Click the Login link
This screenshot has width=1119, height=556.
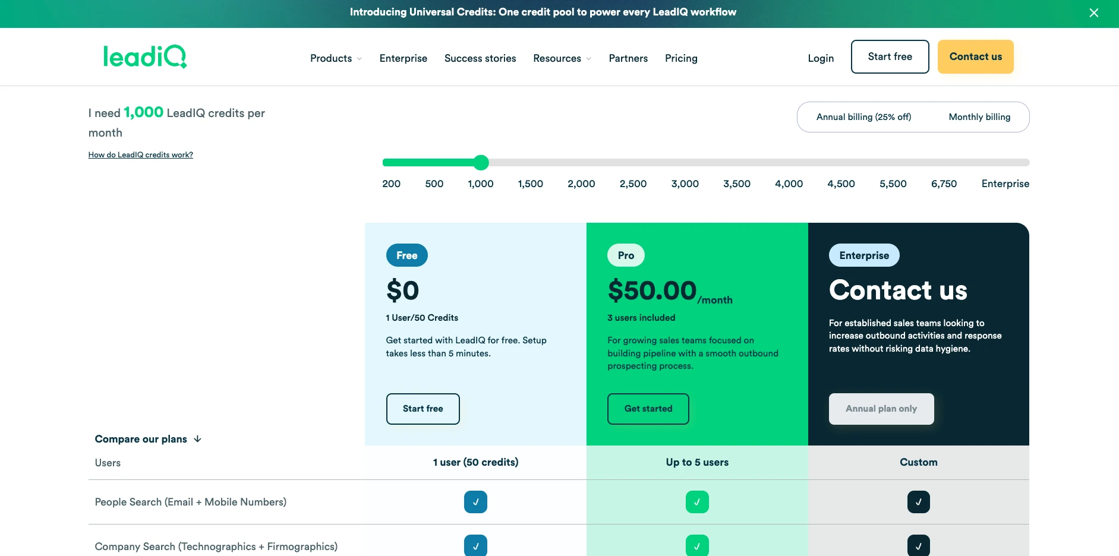[x=821, y=58]
